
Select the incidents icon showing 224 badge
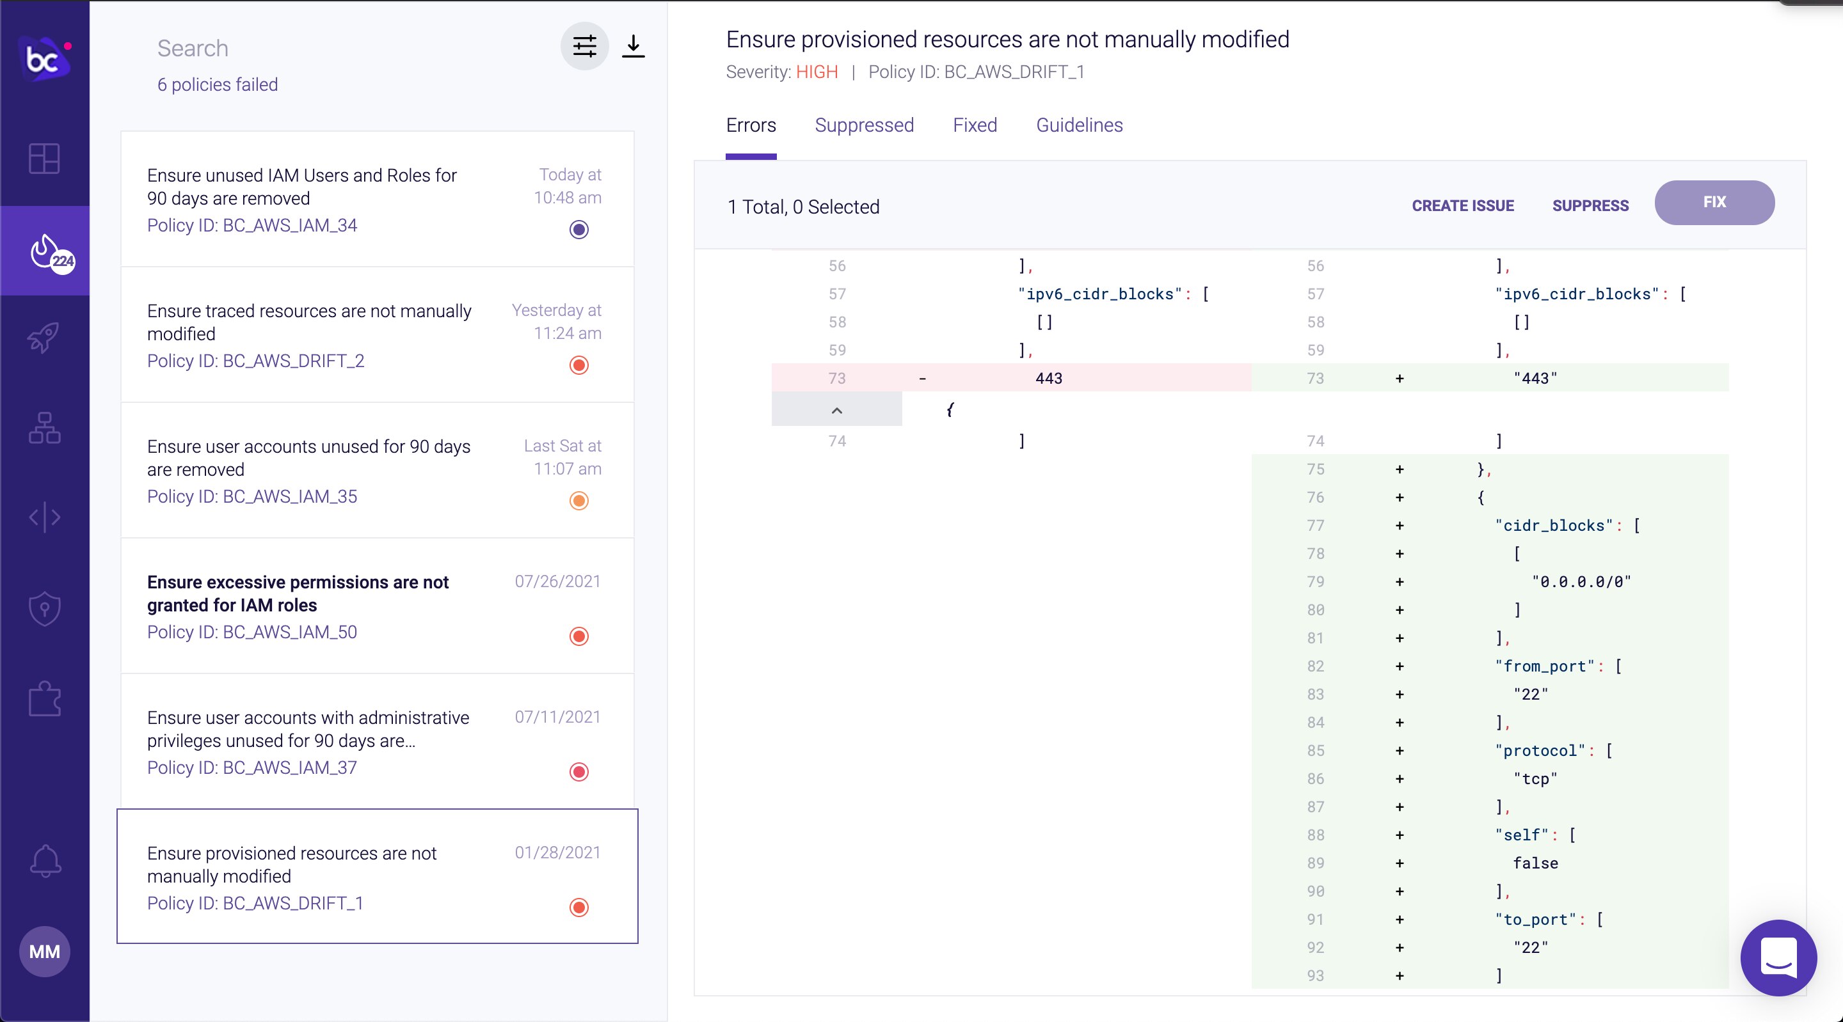point(44,250)
